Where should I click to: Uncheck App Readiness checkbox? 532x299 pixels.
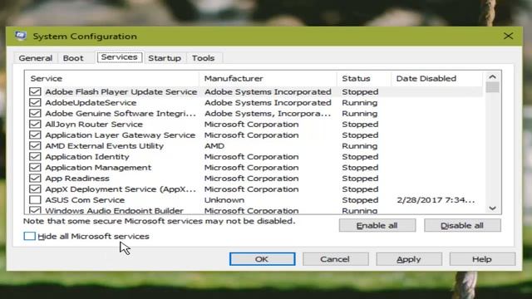click(35, 179)
